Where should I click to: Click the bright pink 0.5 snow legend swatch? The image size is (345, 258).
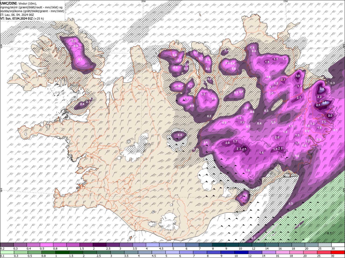[46, 245]
